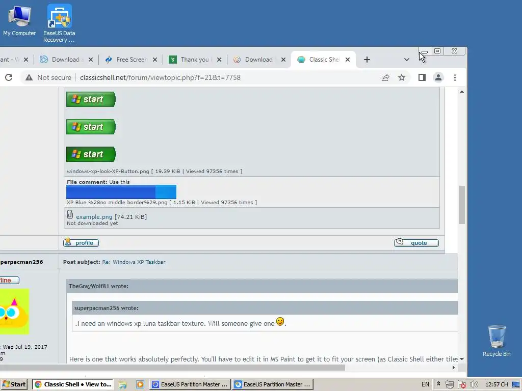Image resolution: width=522 pixels, height=391 pixels.
Task: Open Chrome side panel
Action: tap(422, 77)
